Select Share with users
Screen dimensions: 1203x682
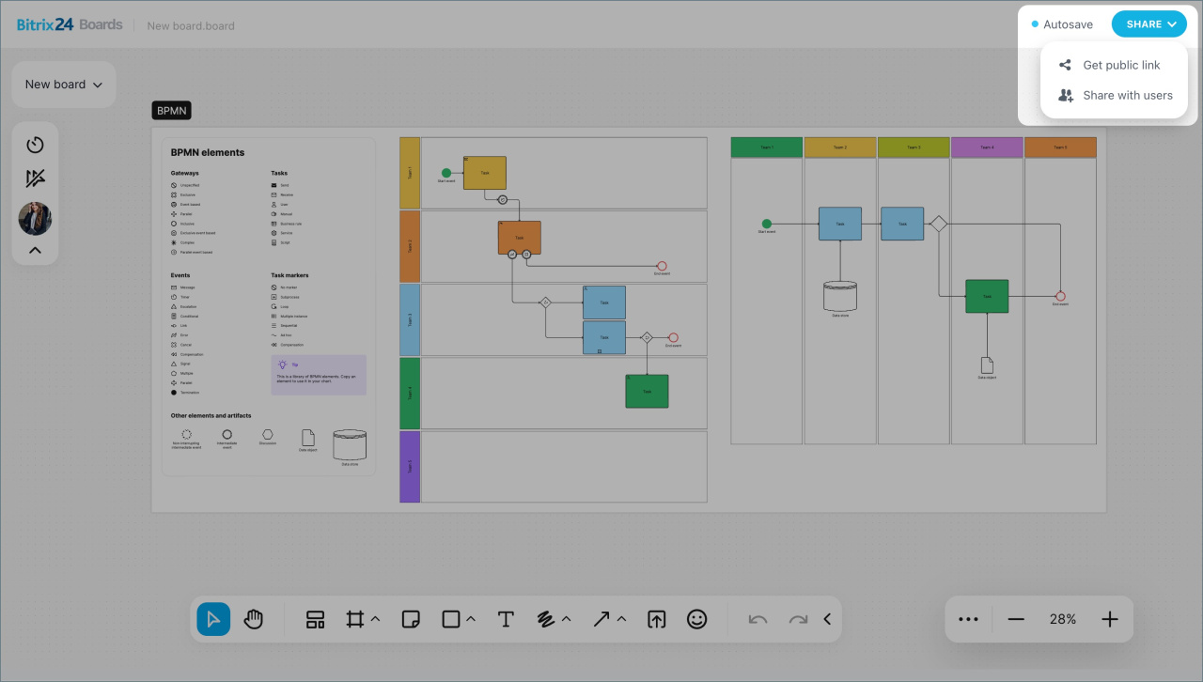1127,96
